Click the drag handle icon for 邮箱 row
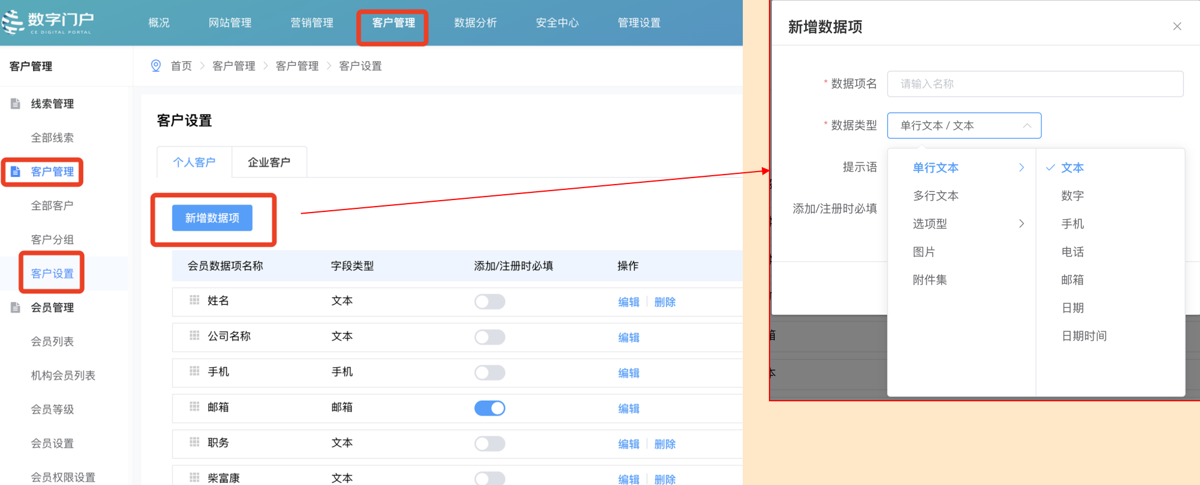The image size is (1200, 485). coord(194,407)
